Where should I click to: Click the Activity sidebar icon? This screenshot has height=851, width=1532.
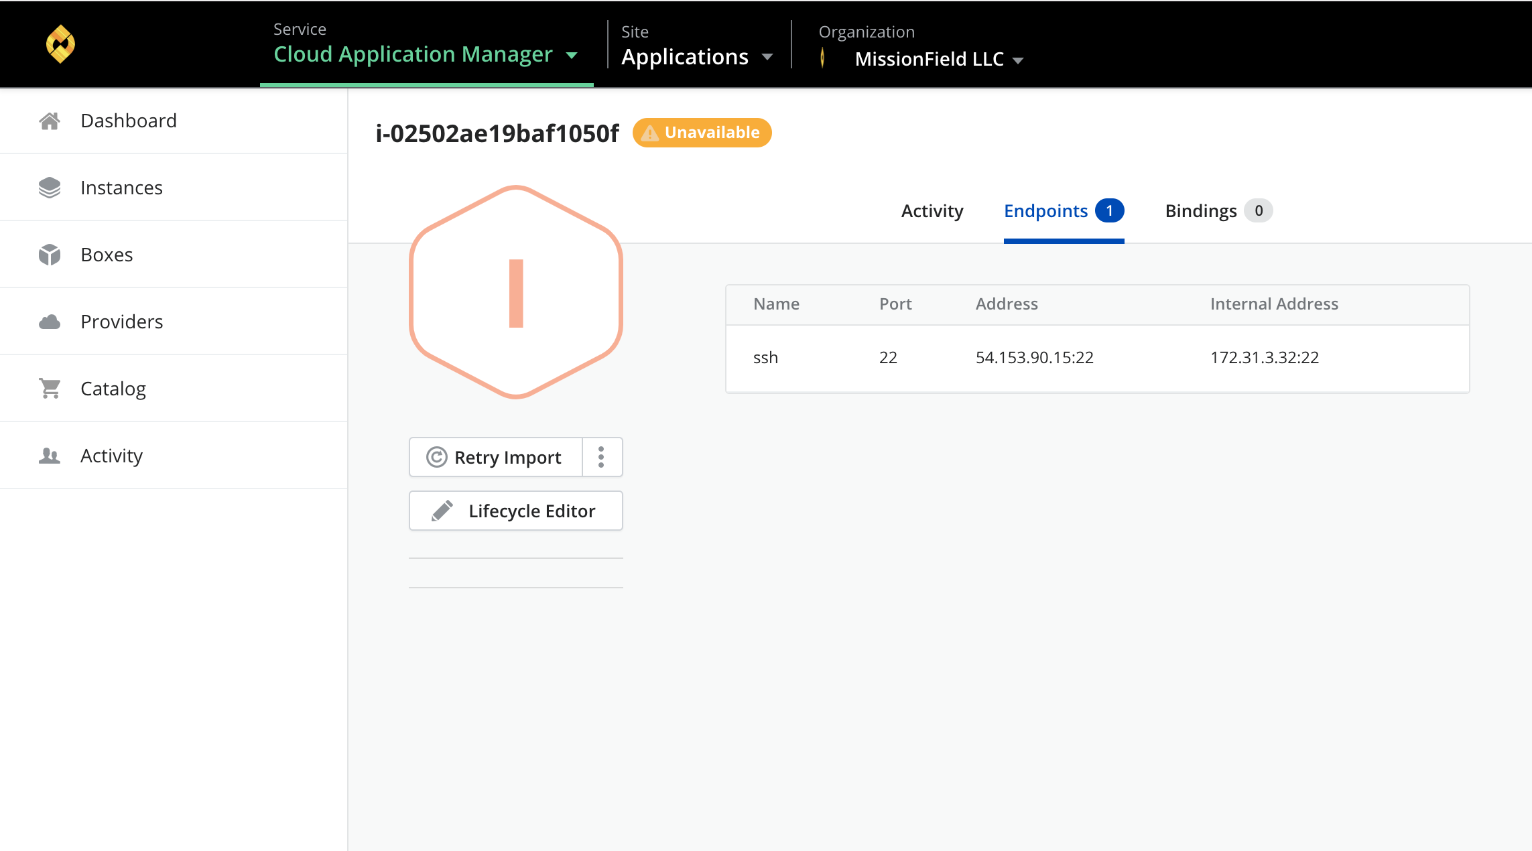click(49, 455)
